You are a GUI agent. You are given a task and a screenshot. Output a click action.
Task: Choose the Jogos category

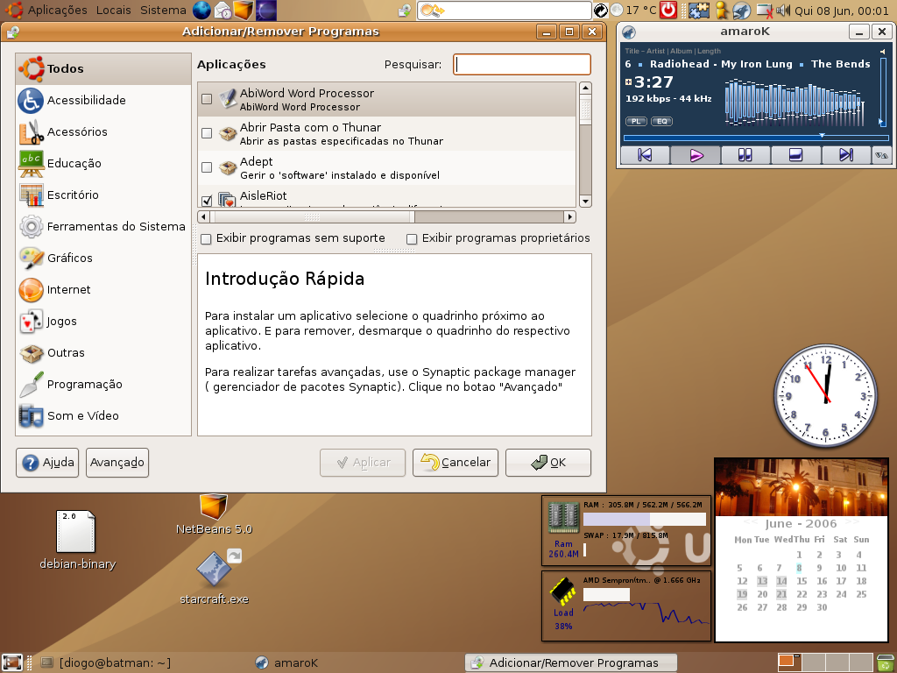103,321
